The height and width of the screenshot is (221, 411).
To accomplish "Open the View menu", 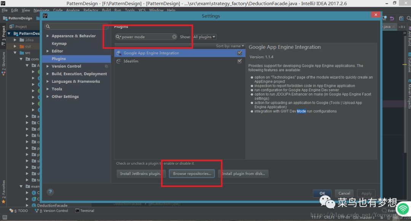I will (x=26, y=10).
